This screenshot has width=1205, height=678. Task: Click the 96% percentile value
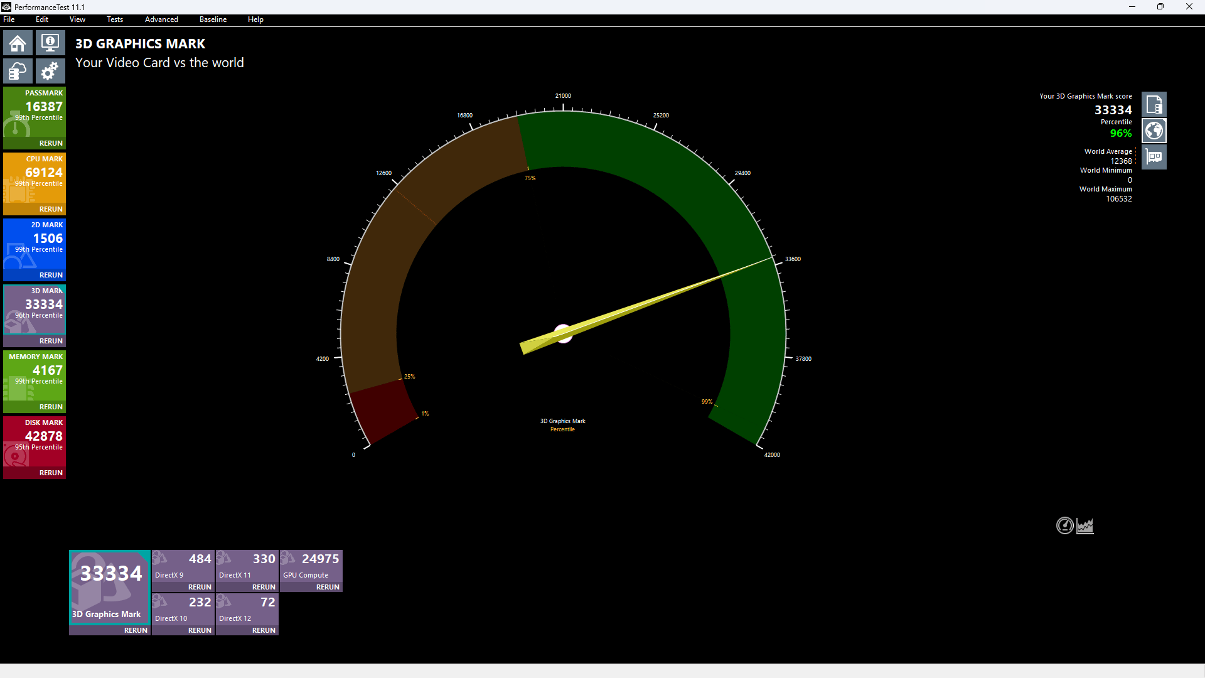(1121, 133)
